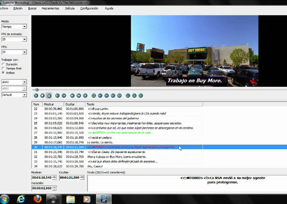Open the Windows Start menu orb
Screen dimensions: 287x204
click(x=4, y=199)
